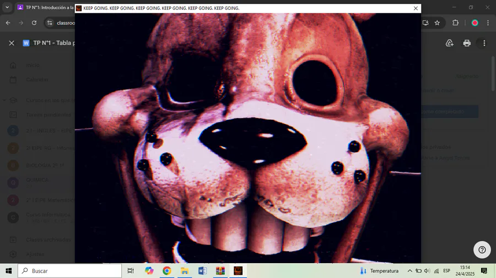Screen dimensions: 496x278
Task: Click the KEEP GOING window title icon
Action: [x=79, y=8]
